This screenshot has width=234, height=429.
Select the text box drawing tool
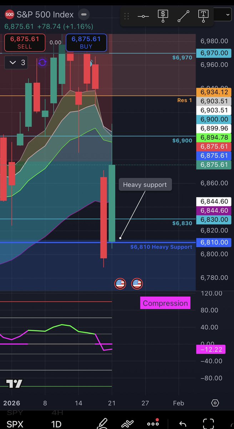tap(203, 16)
